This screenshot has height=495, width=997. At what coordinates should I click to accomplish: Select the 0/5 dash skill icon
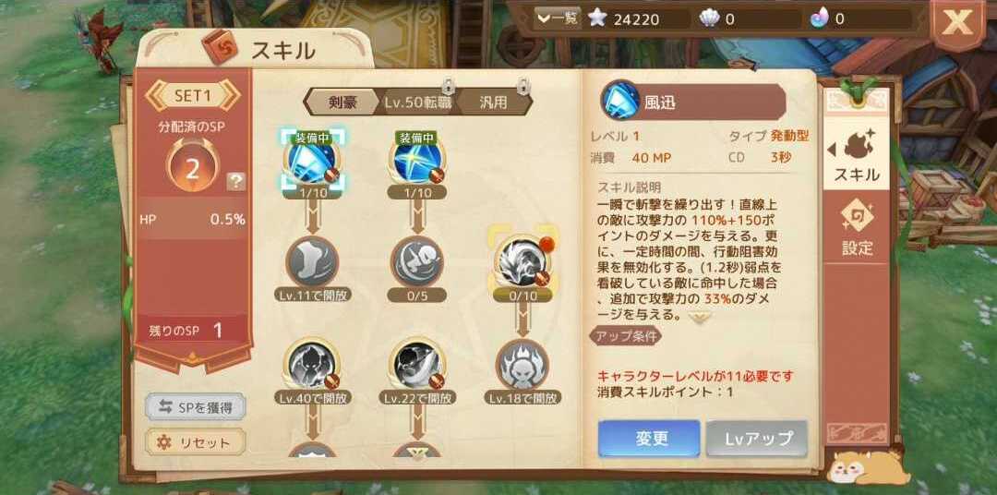416,262
